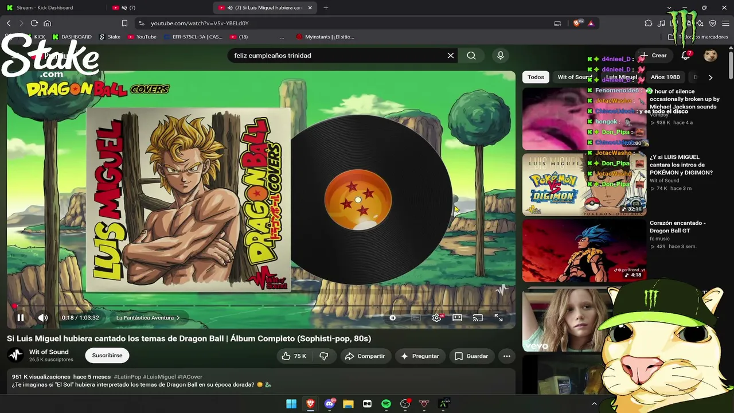Click the red video progress bar
The width and height of the screenshot is (734, 413).
[x=261, y=306]
